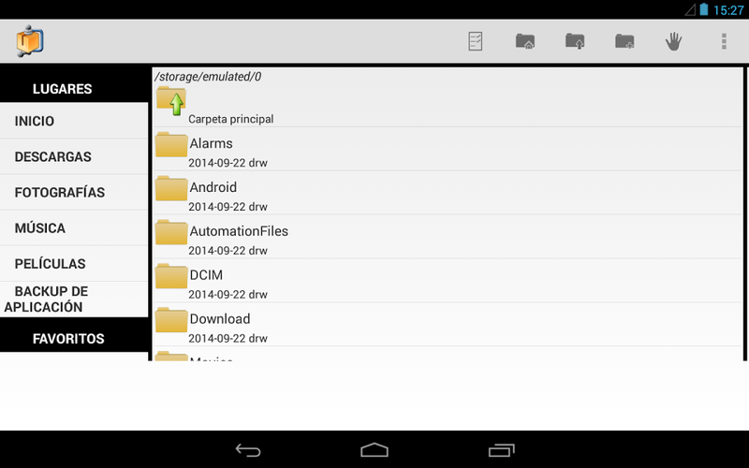Image resolution: width=749 pixels, height=468 pixels.
Task: Choose BACKUP DE APLICACIÓN option
Action: tap(74, 299)
